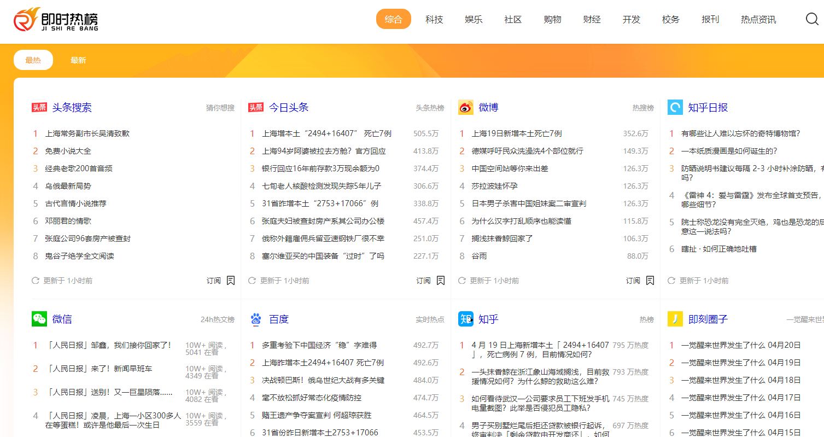Bookmark icon beside 订阅 in 头条搜索 card
This screenshot has width=824, height=437.
point(231,281)
